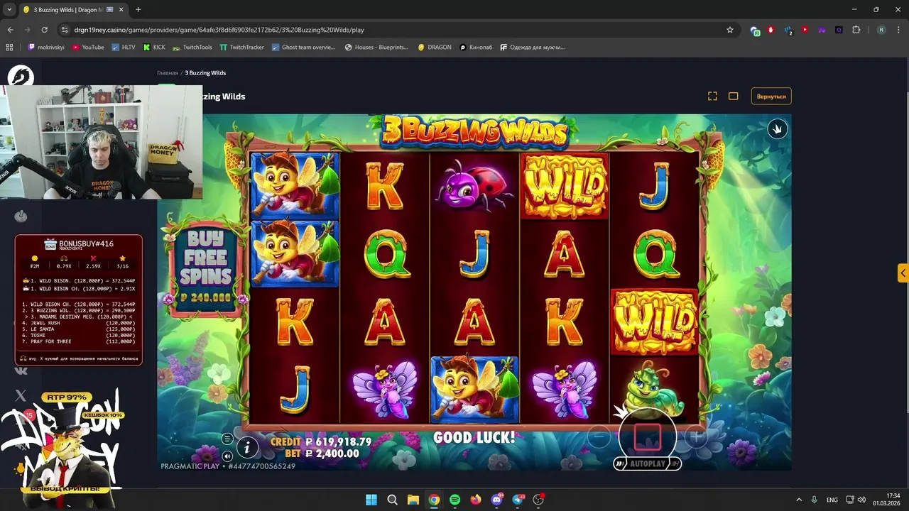Click the 3 Buzzing Wilds breadcrumb
Viewport: 909px width, 511px height.
click(x=205, y=73)
